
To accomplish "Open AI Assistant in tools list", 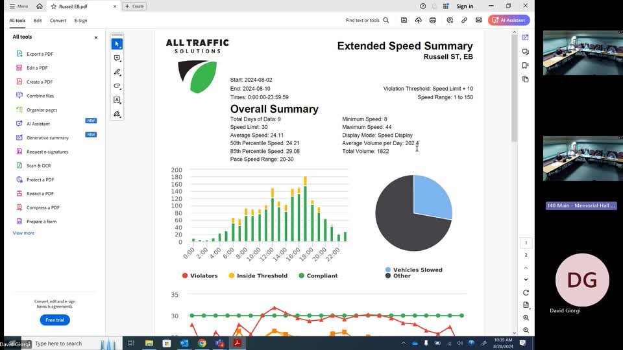I will (x=38, y=124).
